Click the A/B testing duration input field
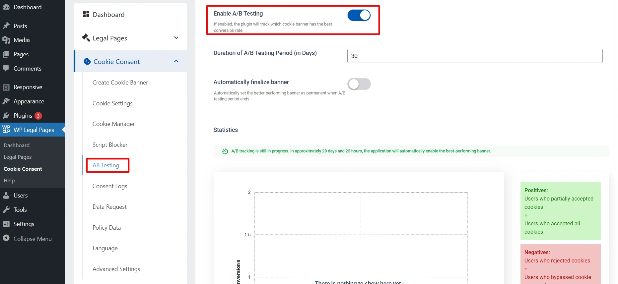 point(474,56)
